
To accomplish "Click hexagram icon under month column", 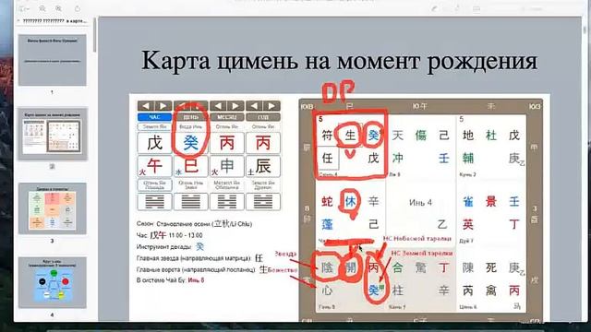I will [227, 202].
